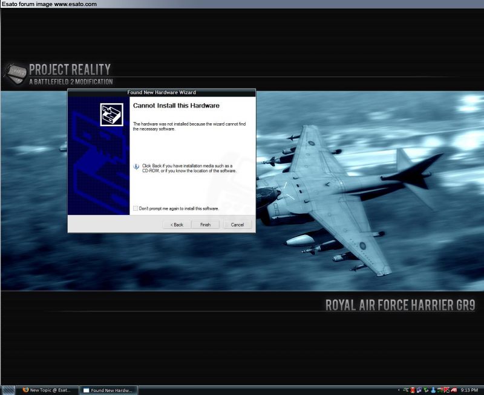Click the Found New Hardware Wizard title bar
Image resolution: width=484 pixels, height=395 pixels.
tap(162, 92)
